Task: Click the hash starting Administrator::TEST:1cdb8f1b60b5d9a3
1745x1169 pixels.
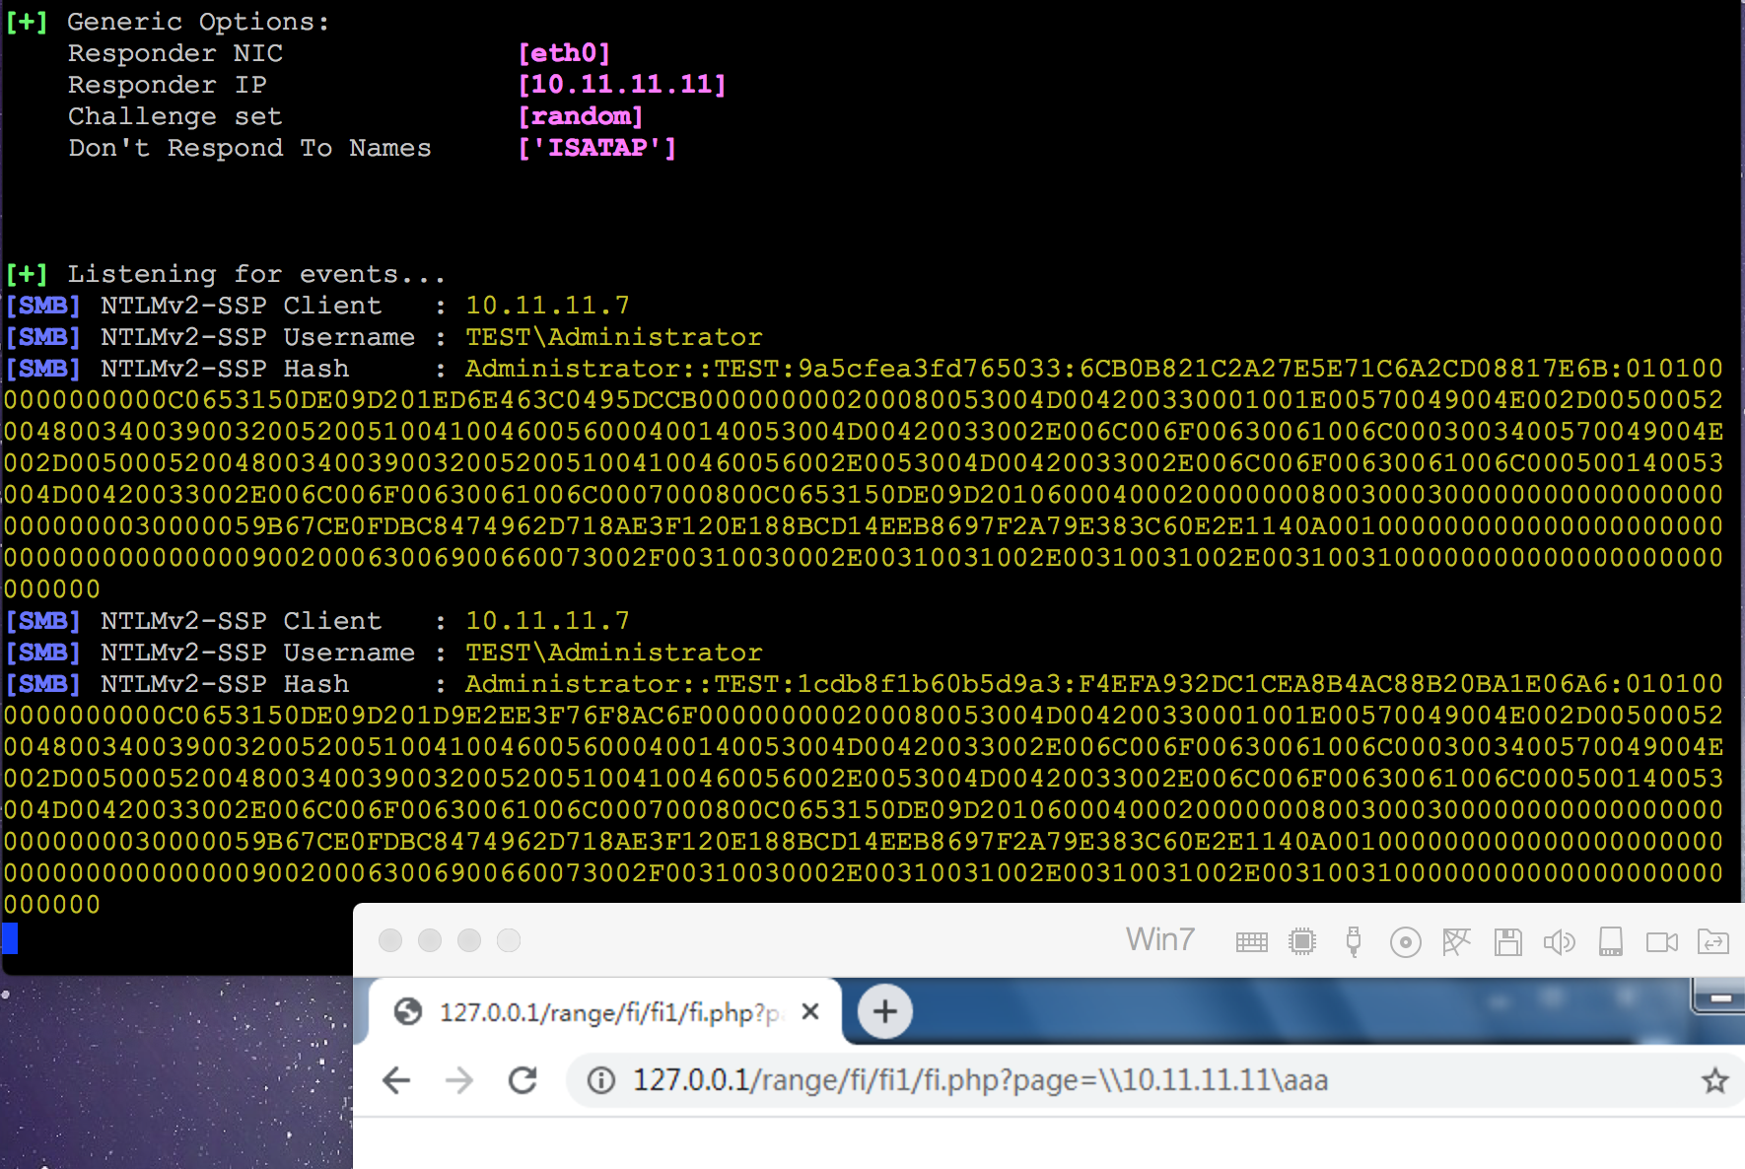Action: point(864,794)
